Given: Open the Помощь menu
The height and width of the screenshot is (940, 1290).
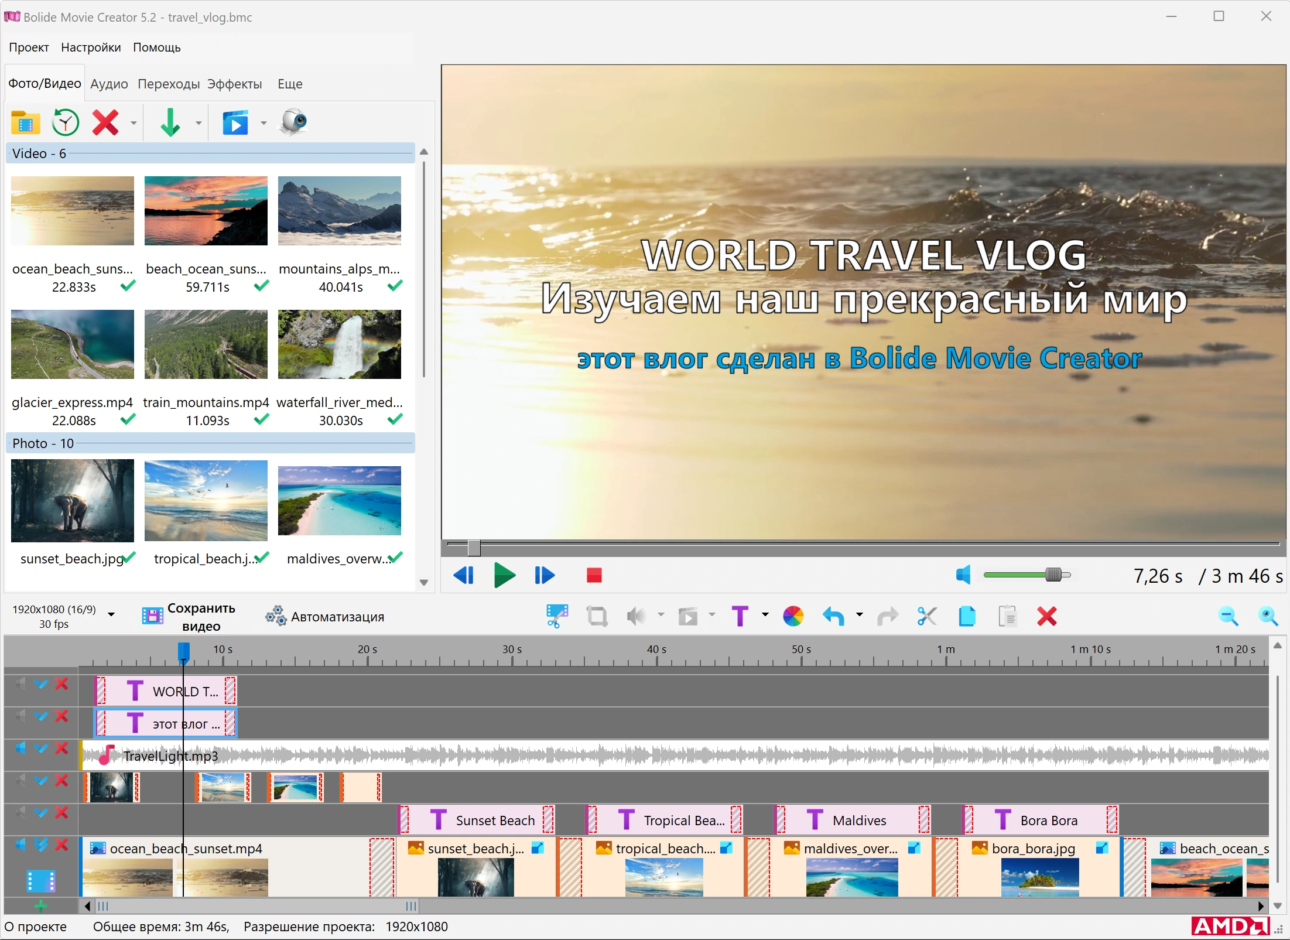Looking at the screenshot, I should tap(157, 47).
